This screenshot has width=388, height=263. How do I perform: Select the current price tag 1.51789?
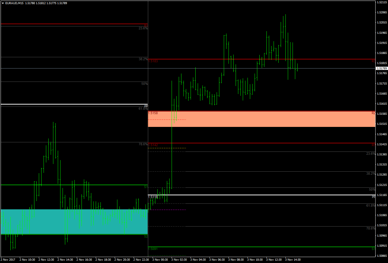(381, 68)
